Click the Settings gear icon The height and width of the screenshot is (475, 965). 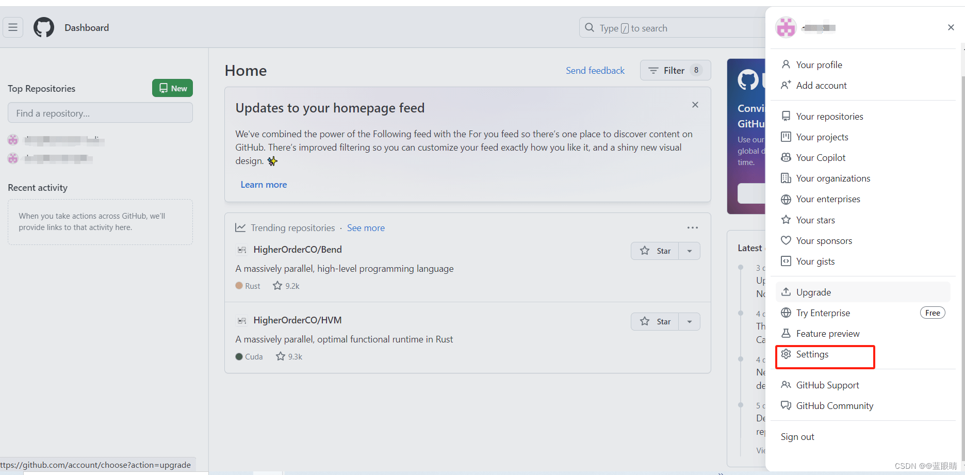[x=786, y=354]
